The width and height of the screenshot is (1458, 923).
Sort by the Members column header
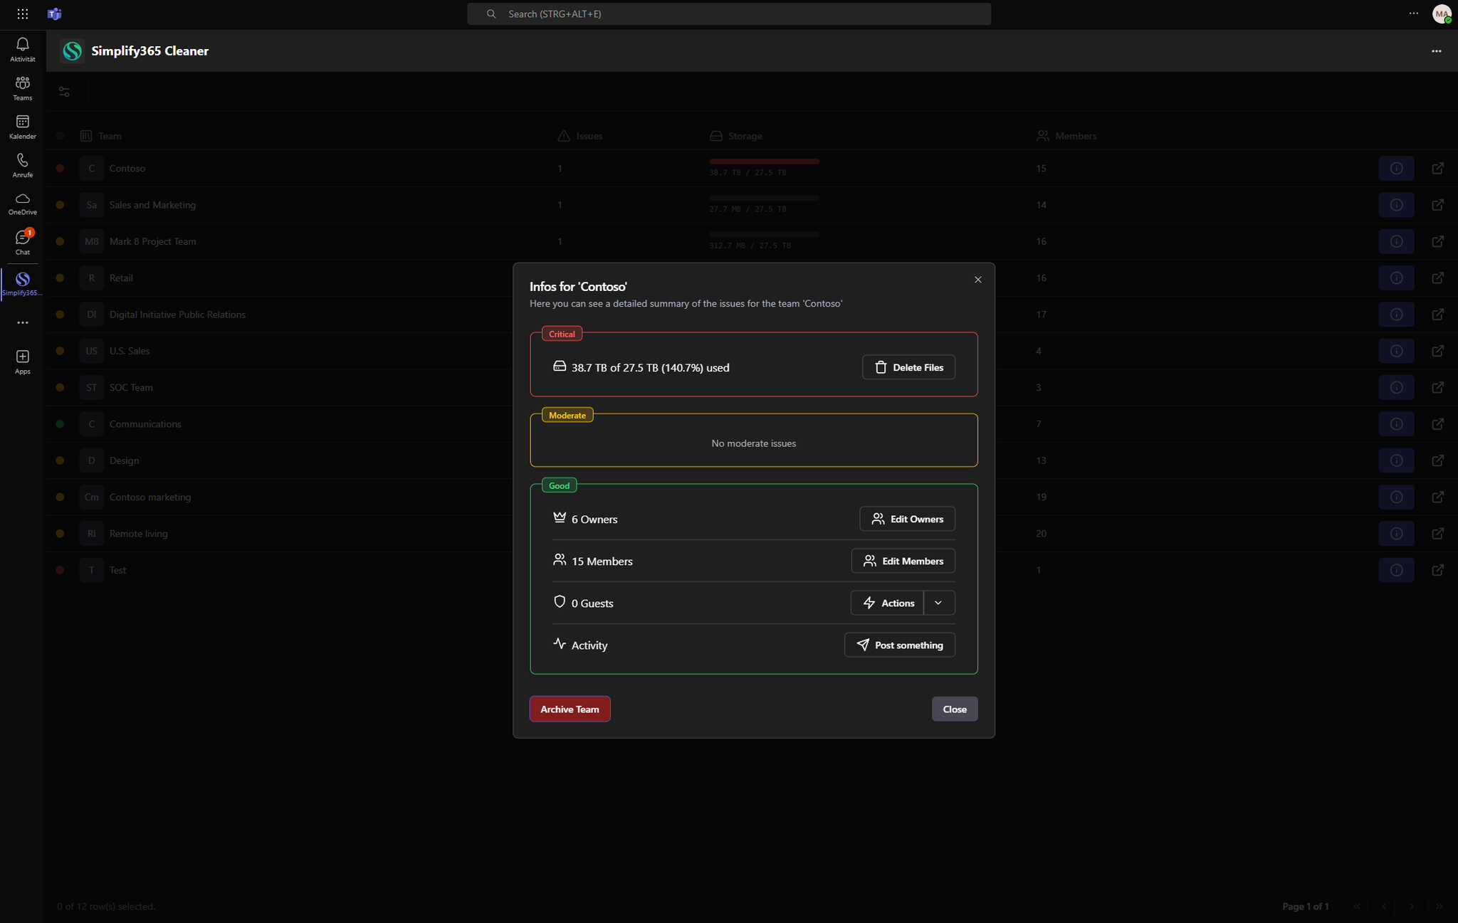coord(1066,136)
